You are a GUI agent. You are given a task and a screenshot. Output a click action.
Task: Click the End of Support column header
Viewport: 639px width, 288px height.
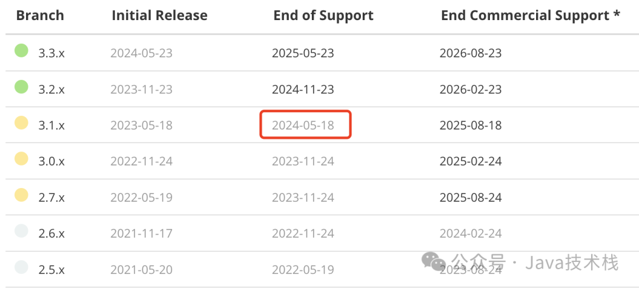(x=323, y=16)
